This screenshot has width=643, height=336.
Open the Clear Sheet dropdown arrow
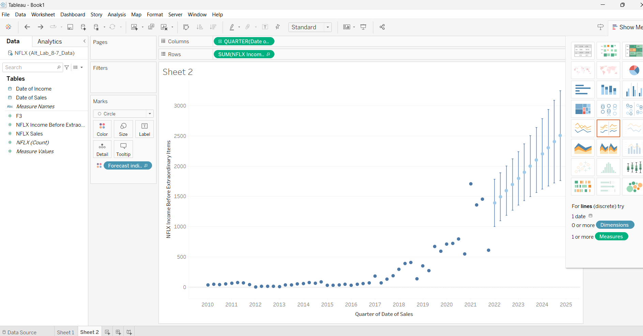(x=172, y=27)
